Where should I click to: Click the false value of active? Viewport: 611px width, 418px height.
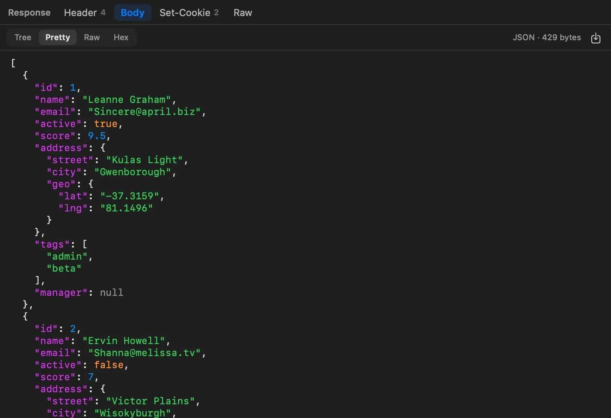(x=109, y=365)
